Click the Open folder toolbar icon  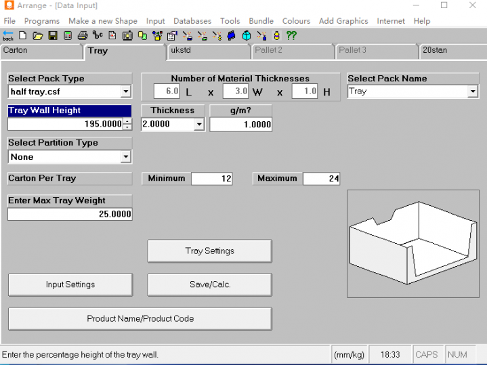[x=38, y=35]
